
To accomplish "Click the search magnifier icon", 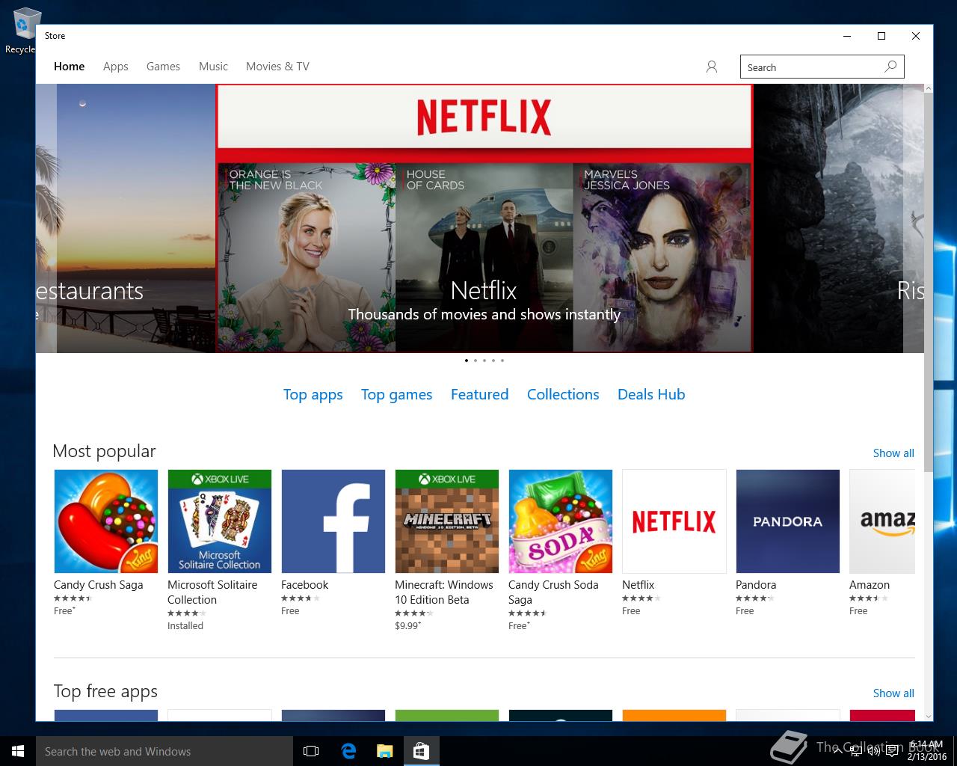I will 890,67.
